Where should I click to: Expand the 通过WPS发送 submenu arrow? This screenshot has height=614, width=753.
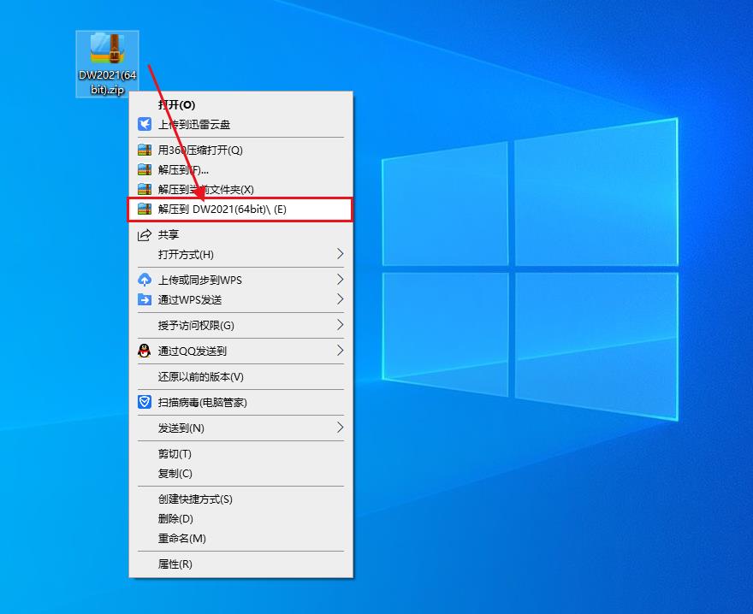340,299
